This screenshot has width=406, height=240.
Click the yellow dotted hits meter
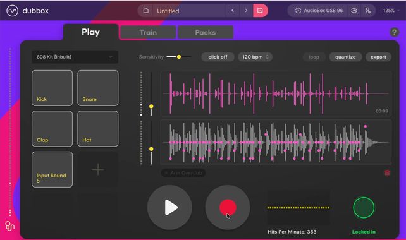[298, 207]
